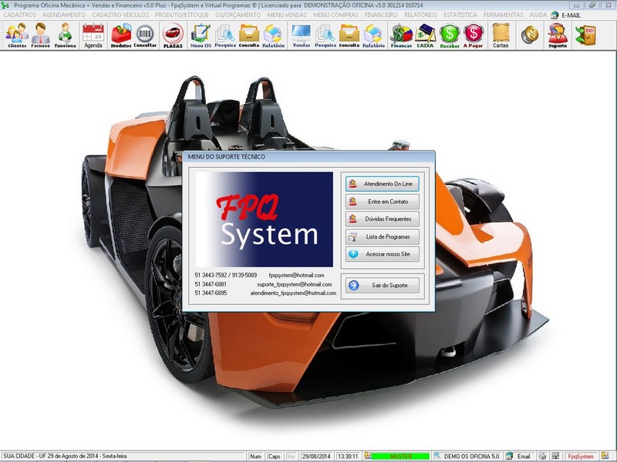This screenshot has height=462, width=617.
Task: Open the Clientes toolbar icon
Action: [17, 35]
